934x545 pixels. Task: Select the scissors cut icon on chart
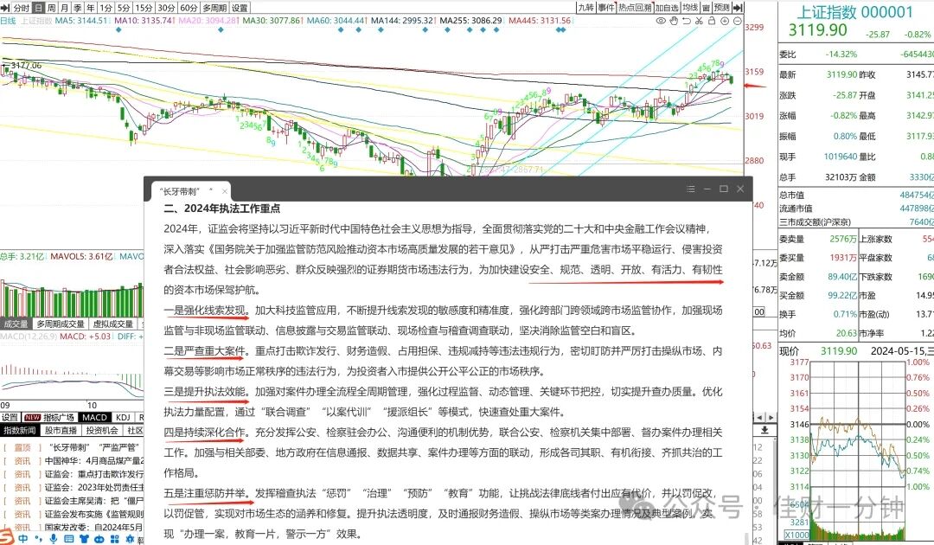click(700, 21)
